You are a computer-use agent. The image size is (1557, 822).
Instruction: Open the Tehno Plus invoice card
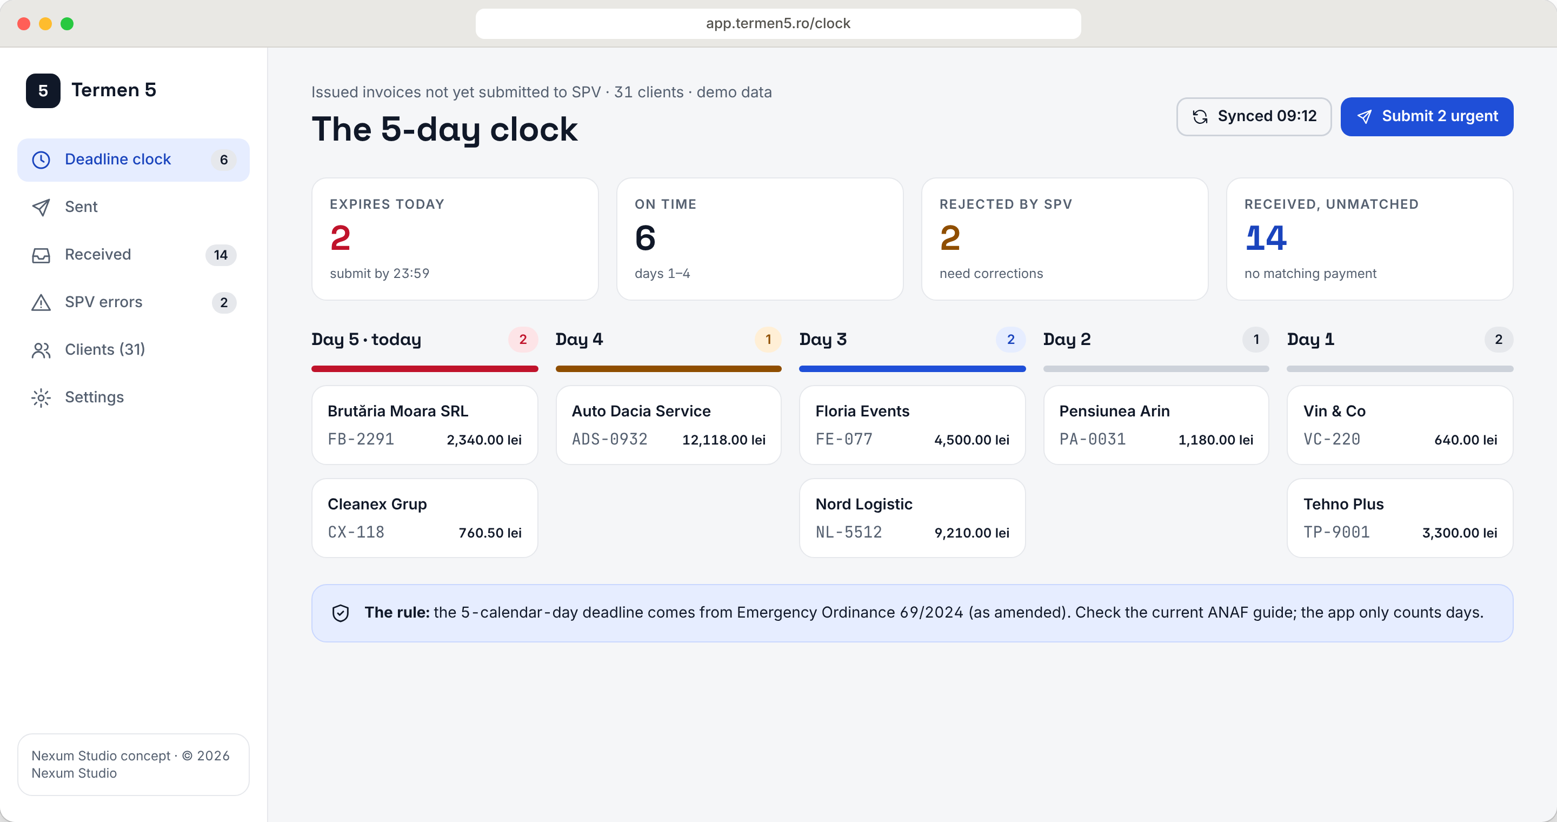[x=1400, y=518]
